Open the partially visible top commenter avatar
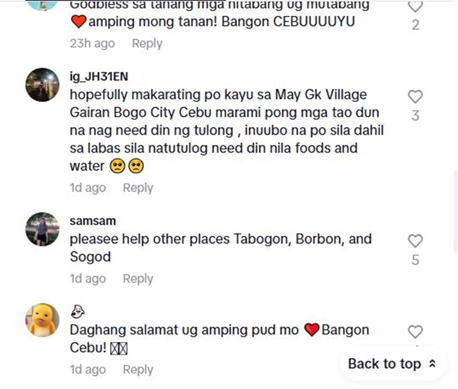 pyautogui.click(x=42, y=5)
